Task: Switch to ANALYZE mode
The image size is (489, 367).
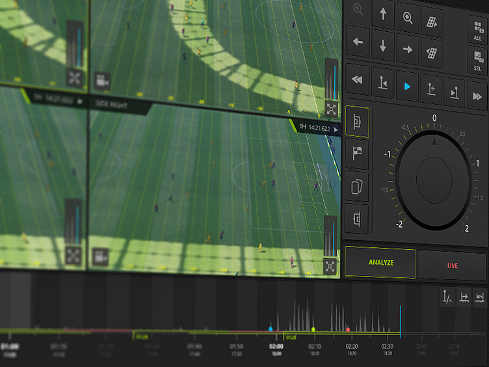Action: 380,262
